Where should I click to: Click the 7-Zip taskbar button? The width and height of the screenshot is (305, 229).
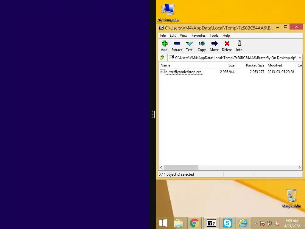pyautogui.click(x=211, y=223)
